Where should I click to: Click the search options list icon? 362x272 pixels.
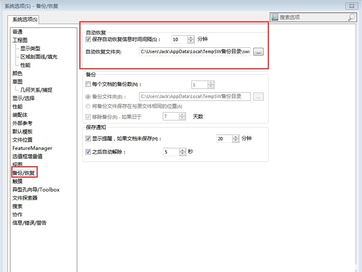click(x=275, y=17)
